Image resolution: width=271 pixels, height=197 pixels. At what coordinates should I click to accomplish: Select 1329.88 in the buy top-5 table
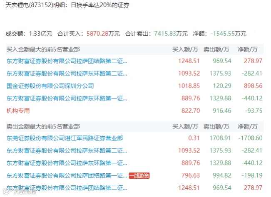(220, 98)
